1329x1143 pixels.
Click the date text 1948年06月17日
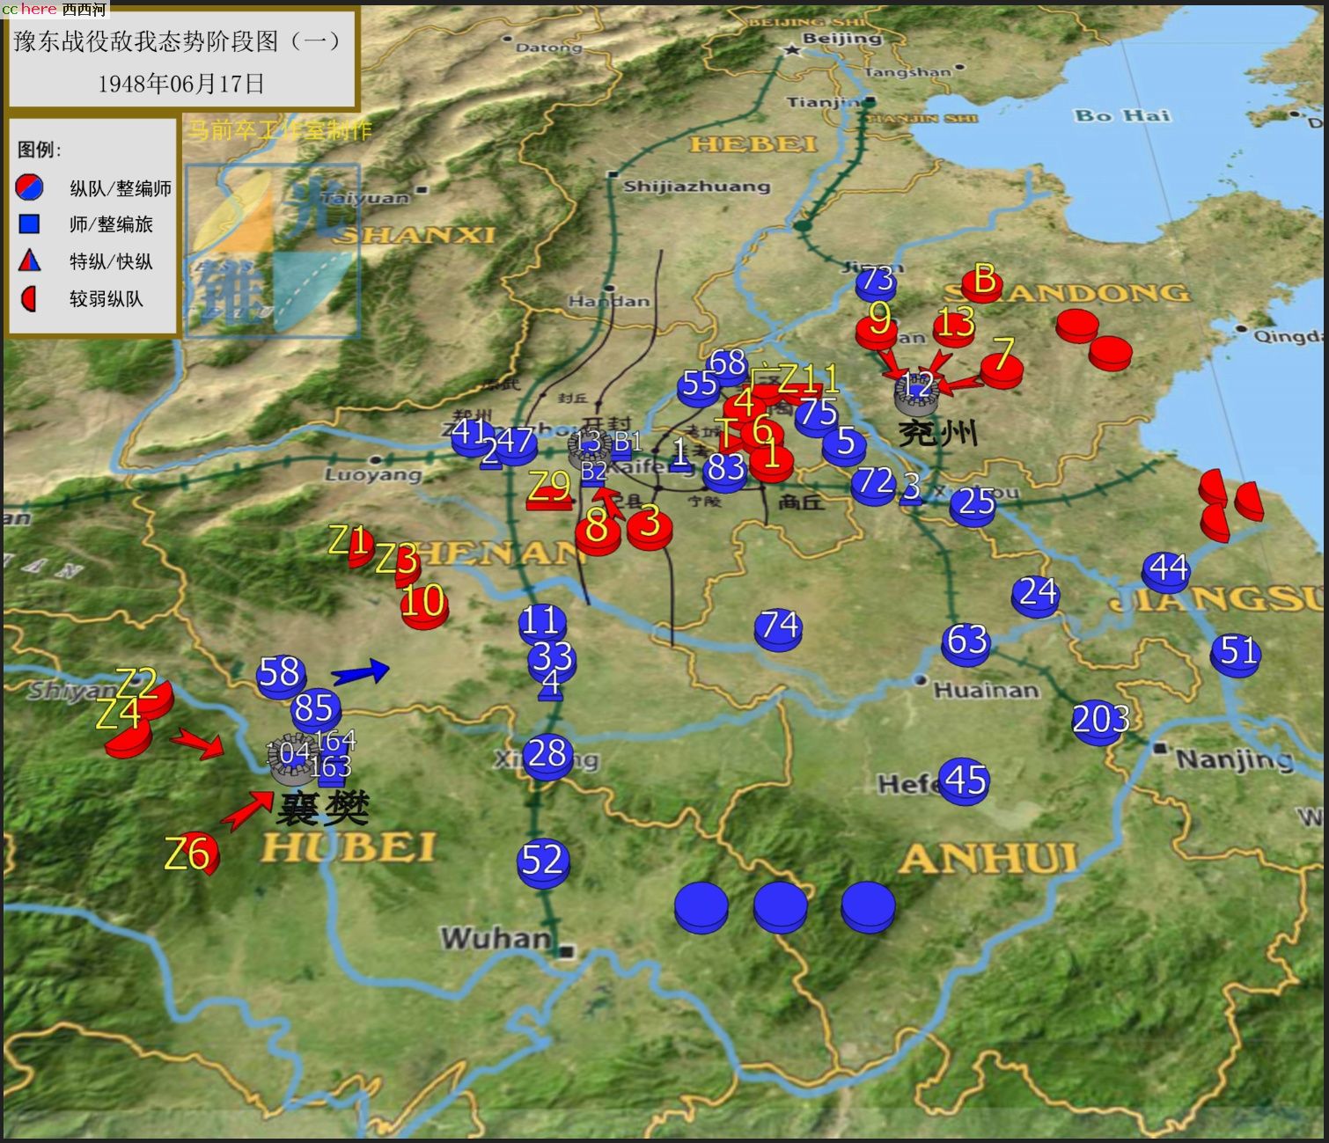180,84
